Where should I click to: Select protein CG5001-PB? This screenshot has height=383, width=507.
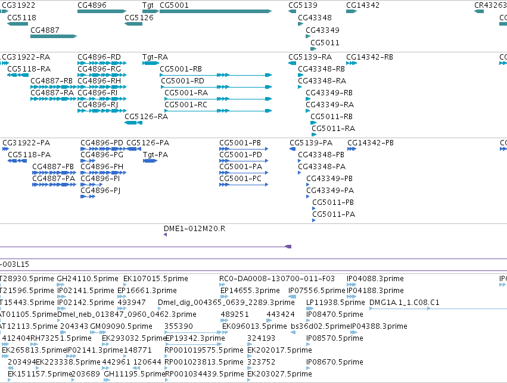pos(240,143)
